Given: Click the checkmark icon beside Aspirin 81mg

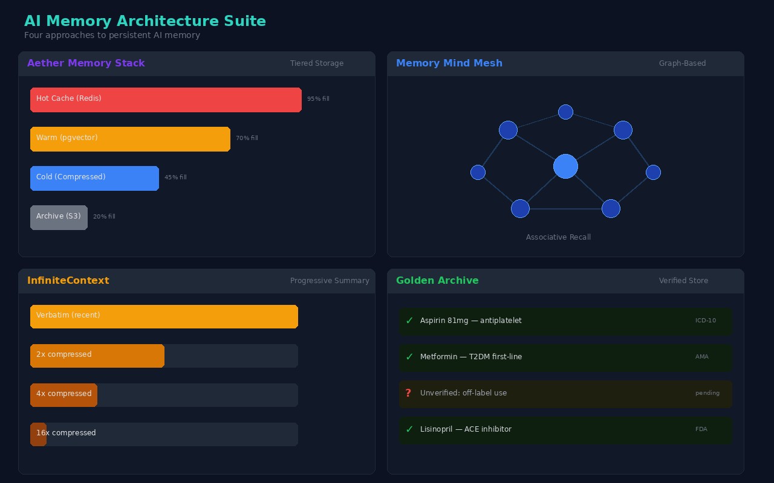Looking at the screenshot, I should (x=409, y=321).
